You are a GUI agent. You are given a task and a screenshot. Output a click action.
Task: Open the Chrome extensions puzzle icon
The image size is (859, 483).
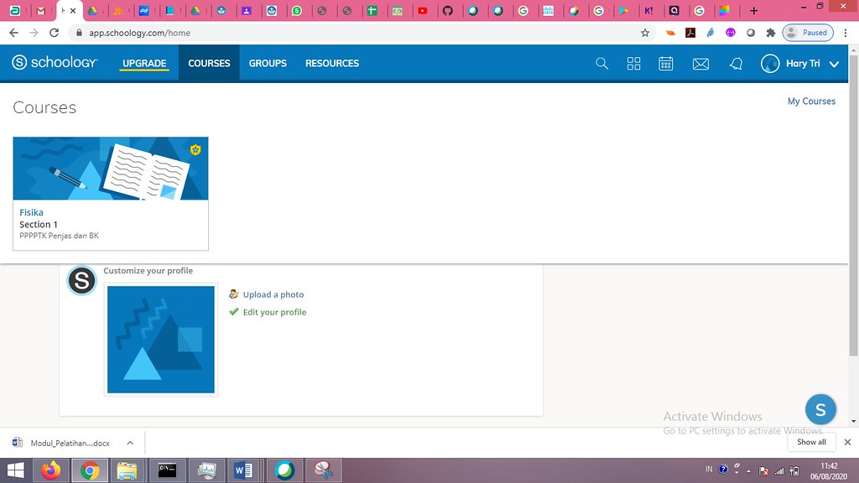click(x=771, y=33)
